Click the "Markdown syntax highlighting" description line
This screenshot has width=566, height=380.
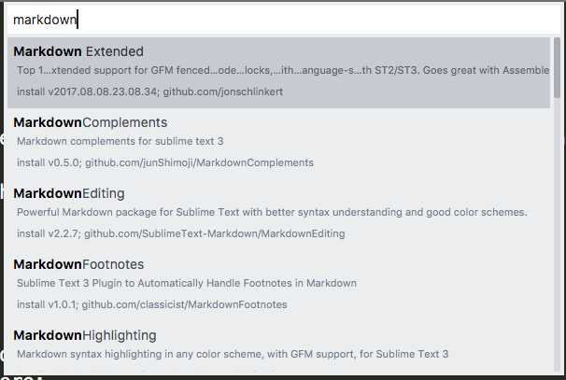click(233, 354)
